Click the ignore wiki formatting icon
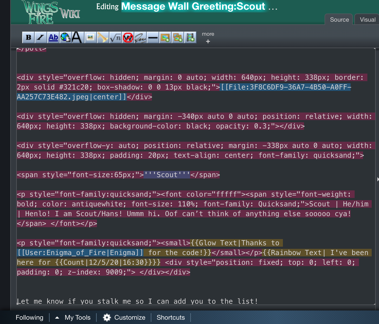The height and width of the screenshot is (324, 379). [128, 38]
